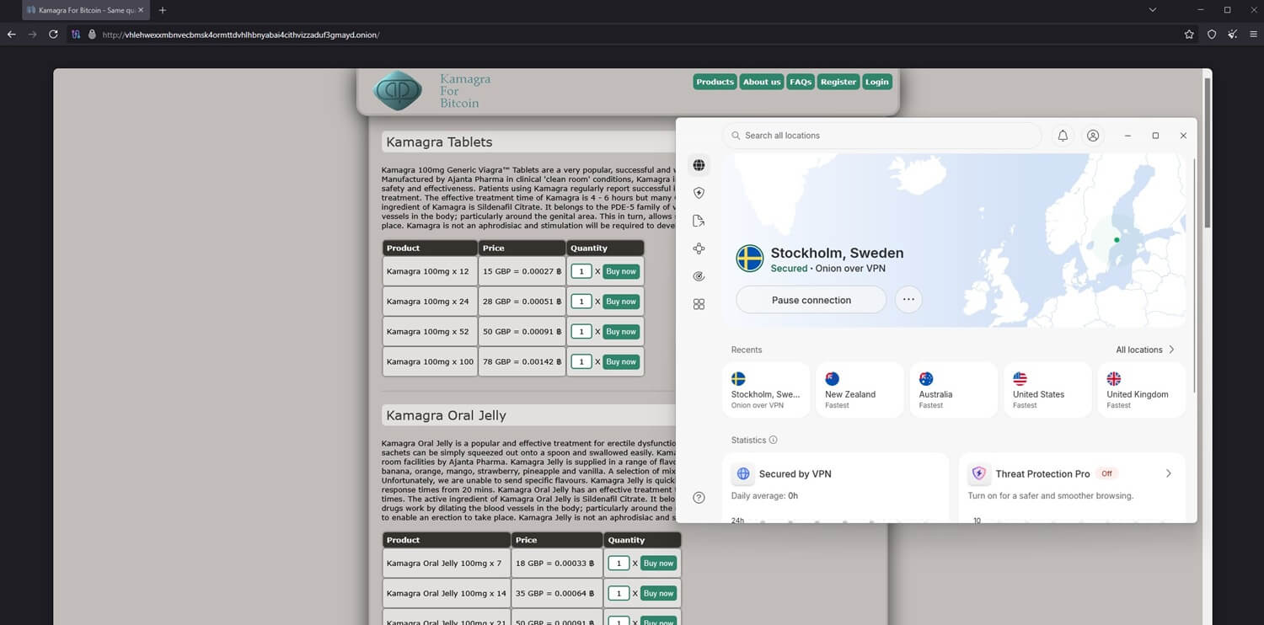The image size is (1264, 625).
Task: Open the FAQs menu item
Action: pos(799,82)
